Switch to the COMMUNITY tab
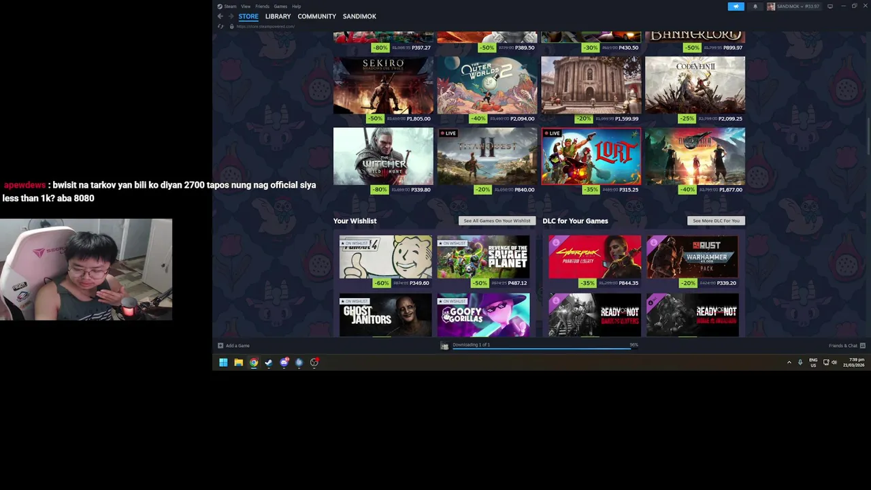Viewport: 871px width, 490px height. tap(316, 16)
